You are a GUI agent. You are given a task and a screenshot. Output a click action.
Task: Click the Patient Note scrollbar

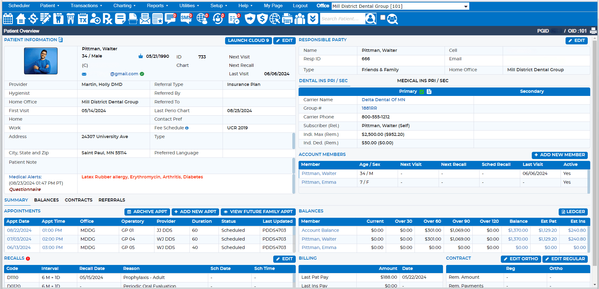click(x=294, y=166)
